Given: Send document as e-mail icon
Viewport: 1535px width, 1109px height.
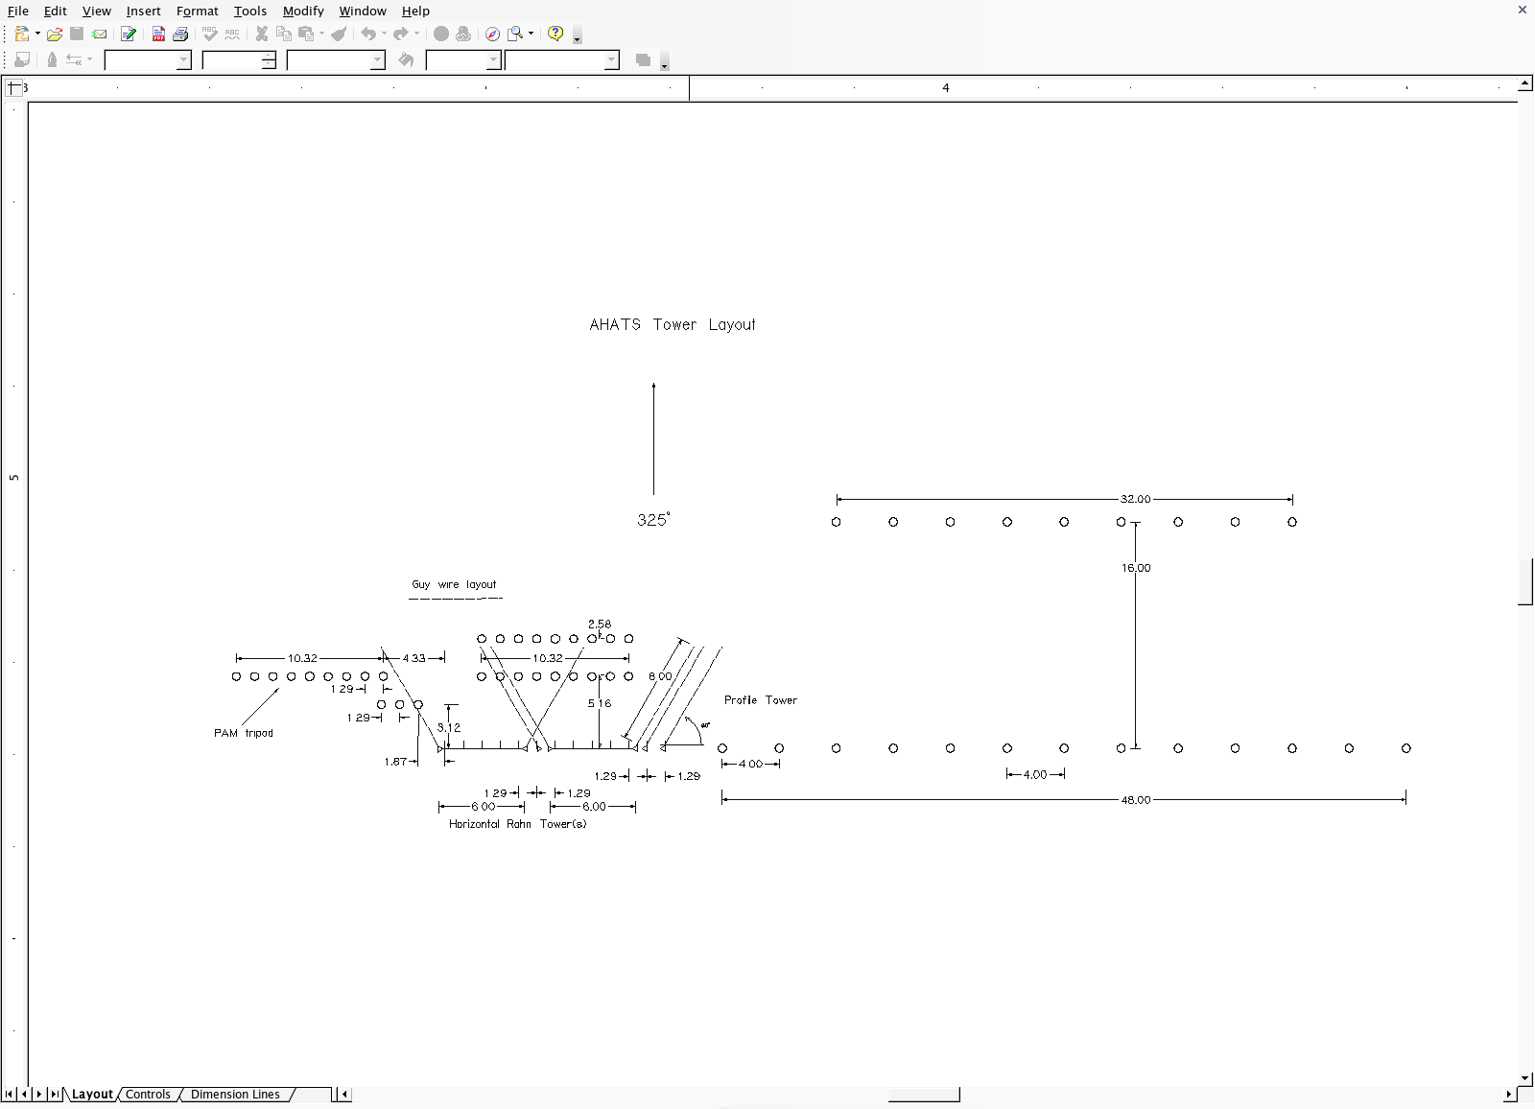Looking at the screenshot, I should (99, 34).
